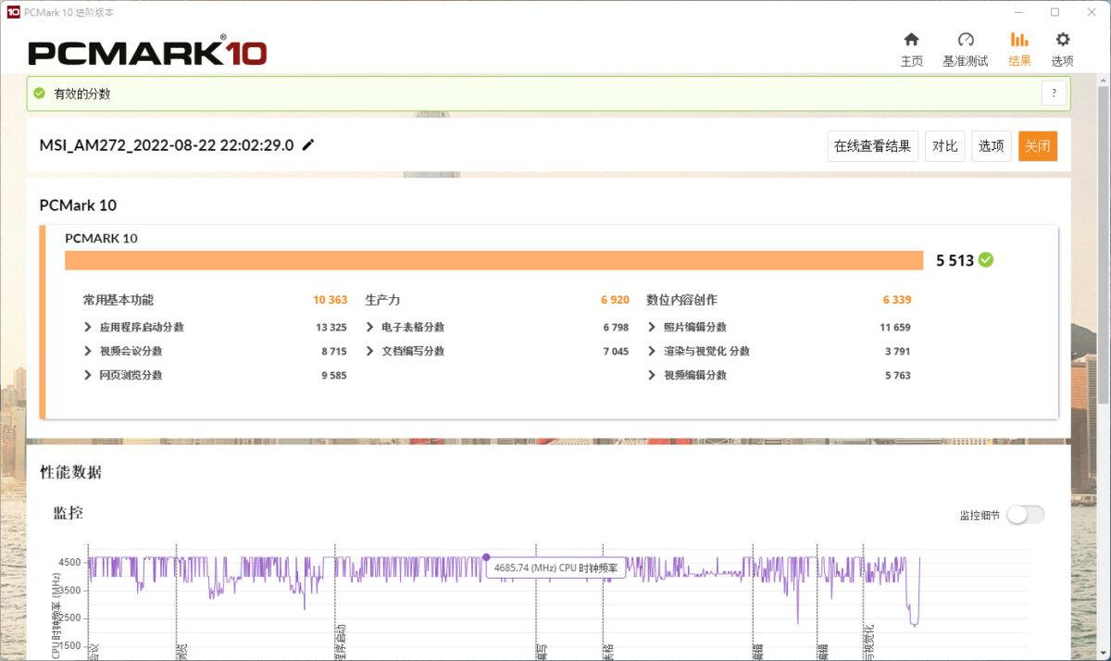Image resolution: width=1111 pixels, height=661 pixels.
Task: Click the 13 325 score value
Action: point(331,327)
